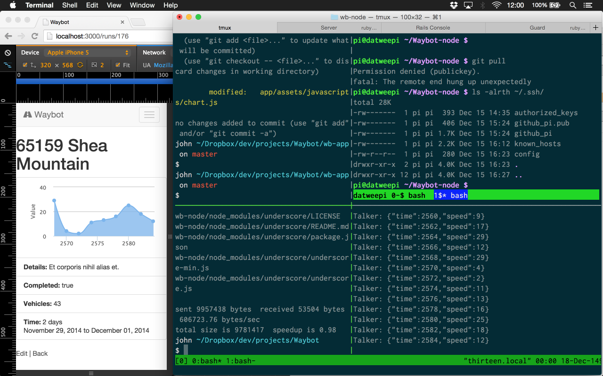This screenshot has height=376, width=603.
Task: Switch to the Server terminal tab
Action: (330, 27)
